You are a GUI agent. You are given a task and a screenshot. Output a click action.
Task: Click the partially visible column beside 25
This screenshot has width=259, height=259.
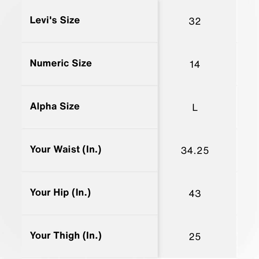point(248,237)
